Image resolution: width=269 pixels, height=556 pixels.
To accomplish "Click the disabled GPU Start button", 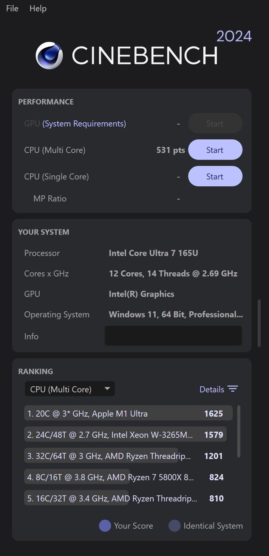I will click(x=215, y=123).
